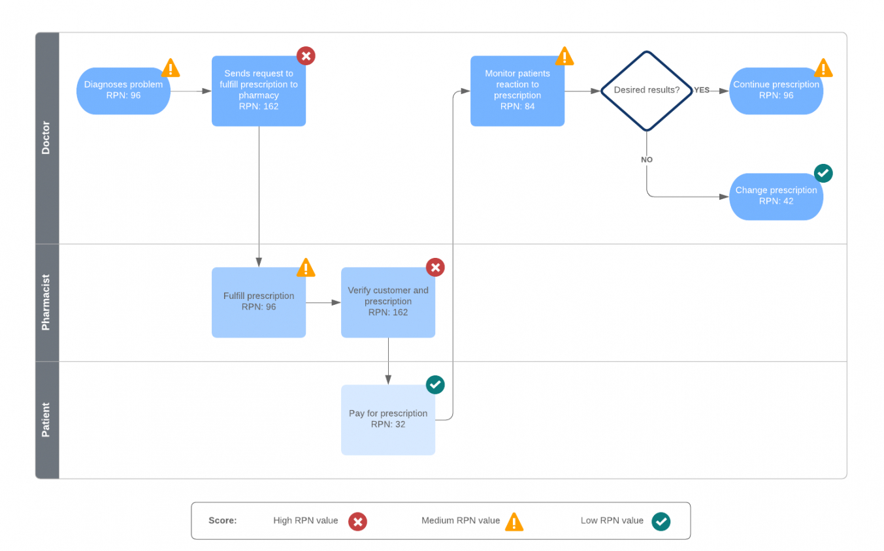The height and width of the screenshot is (551, 884).
Task: Click the Verify customer and prescription box
Action: [x=388, y=302]
